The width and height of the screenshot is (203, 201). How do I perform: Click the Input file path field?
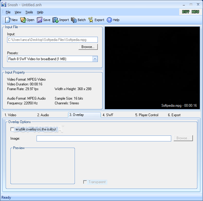point(52,40)
